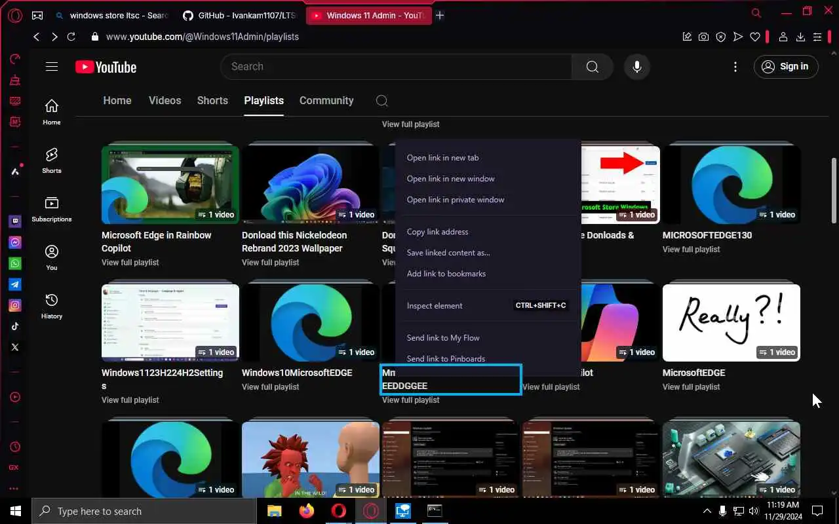Bookmark the page with the heart icon

pos(755,37)
